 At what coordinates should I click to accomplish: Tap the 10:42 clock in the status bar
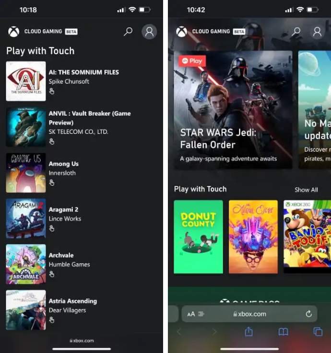[196, 10]
